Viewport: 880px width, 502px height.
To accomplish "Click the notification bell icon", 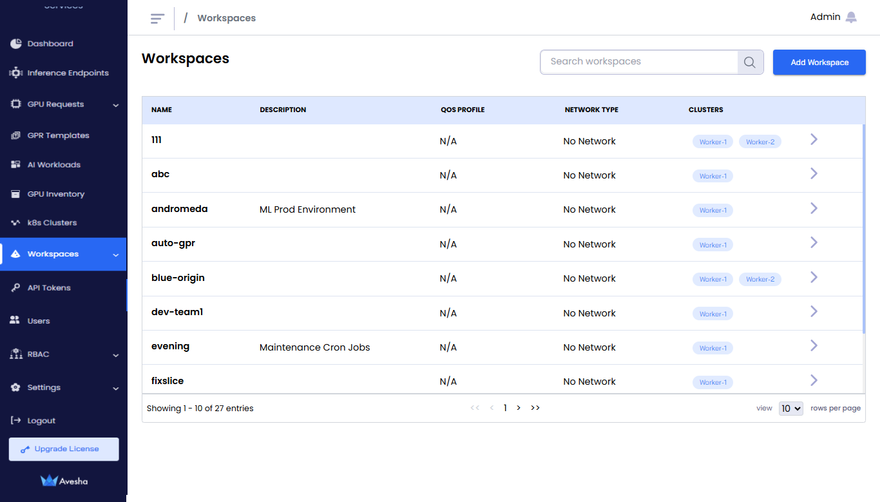I will (x=851, y=17).
